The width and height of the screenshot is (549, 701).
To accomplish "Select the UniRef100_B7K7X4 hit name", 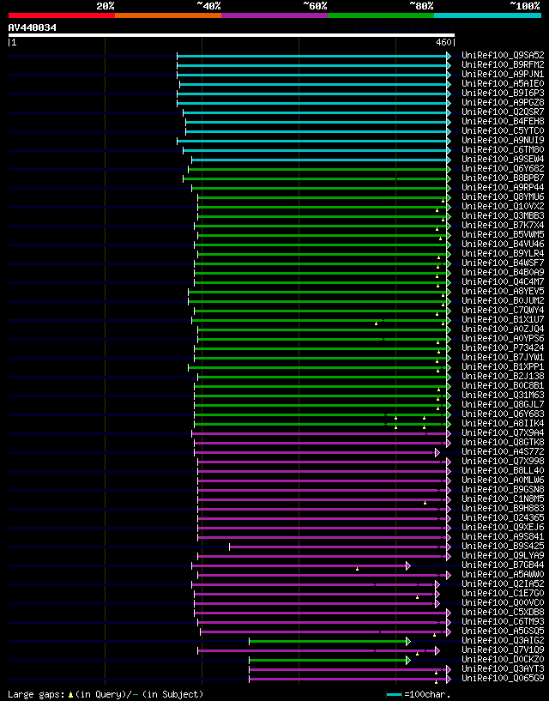I will pyautogui.click(x=503, y=225).
